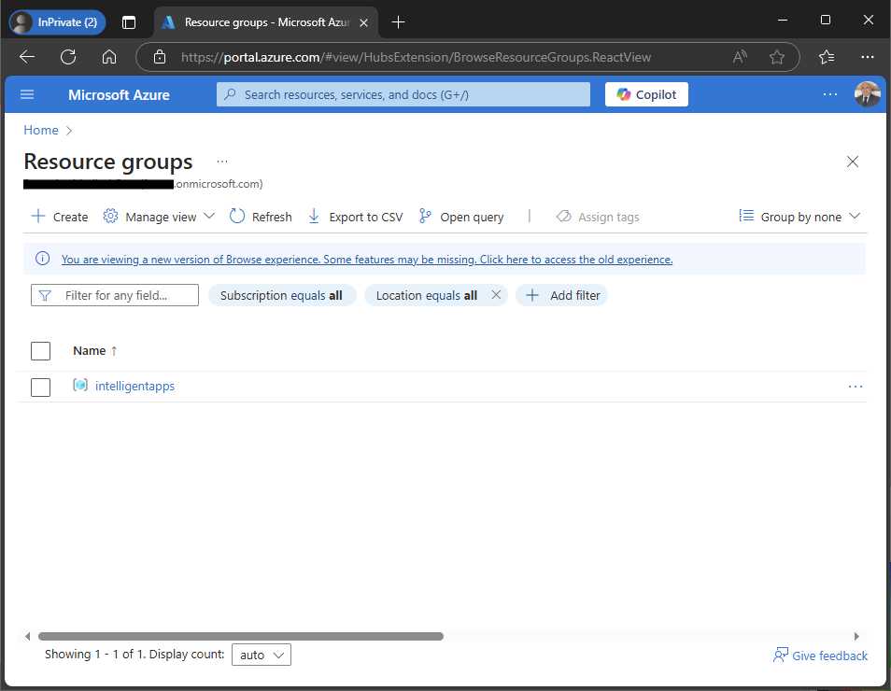View site information via the lock icon

coord(160,57)
